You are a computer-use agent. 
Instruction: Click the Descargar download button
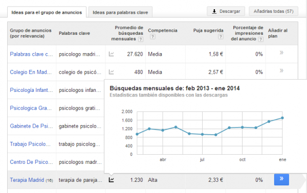226,11
